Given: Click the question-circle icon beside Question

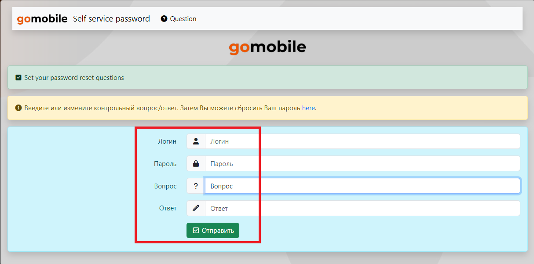Looking at the screenshot, I should point(164,19).
